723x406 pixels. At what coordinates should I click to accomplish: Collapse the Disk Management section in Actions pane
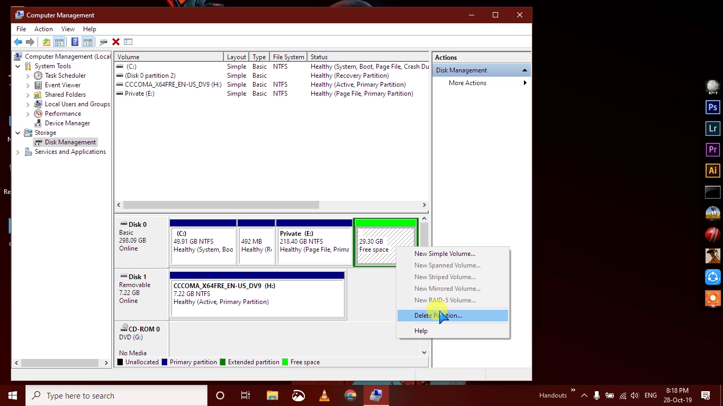tap(525, 69)
